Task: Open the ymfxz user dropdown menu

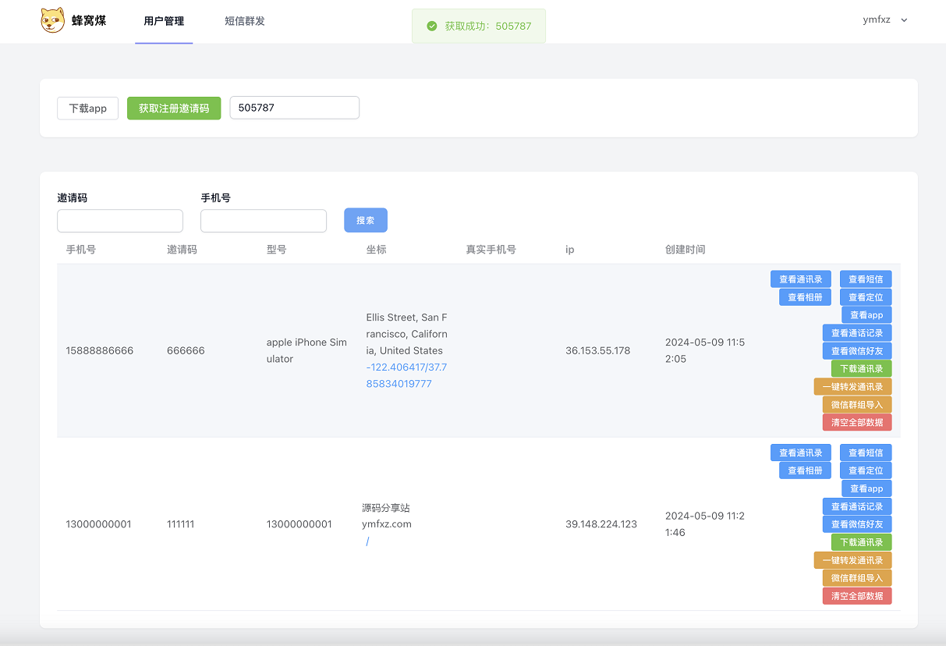Action: click(884, 20)
